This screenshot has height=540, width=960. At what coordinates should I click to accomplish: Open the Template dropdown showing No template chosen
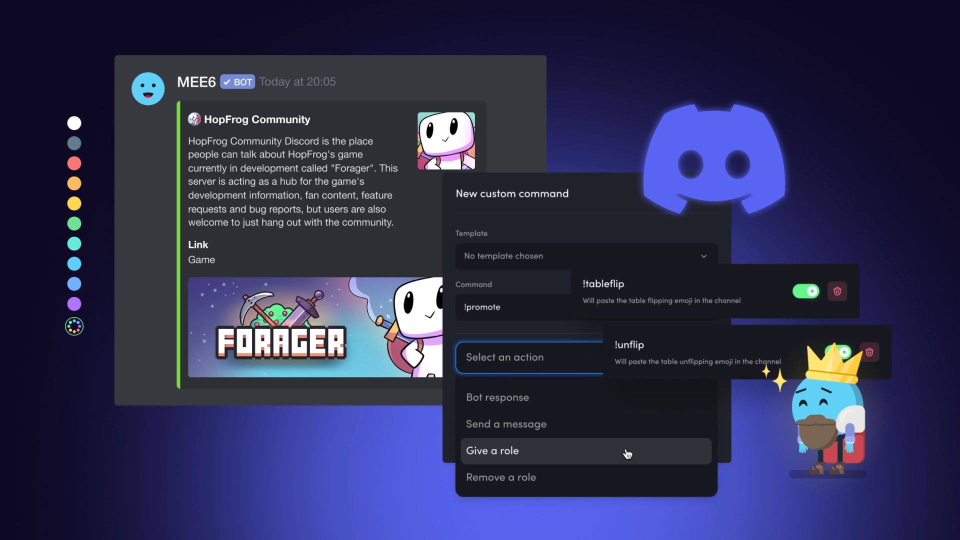coord(585,256)
